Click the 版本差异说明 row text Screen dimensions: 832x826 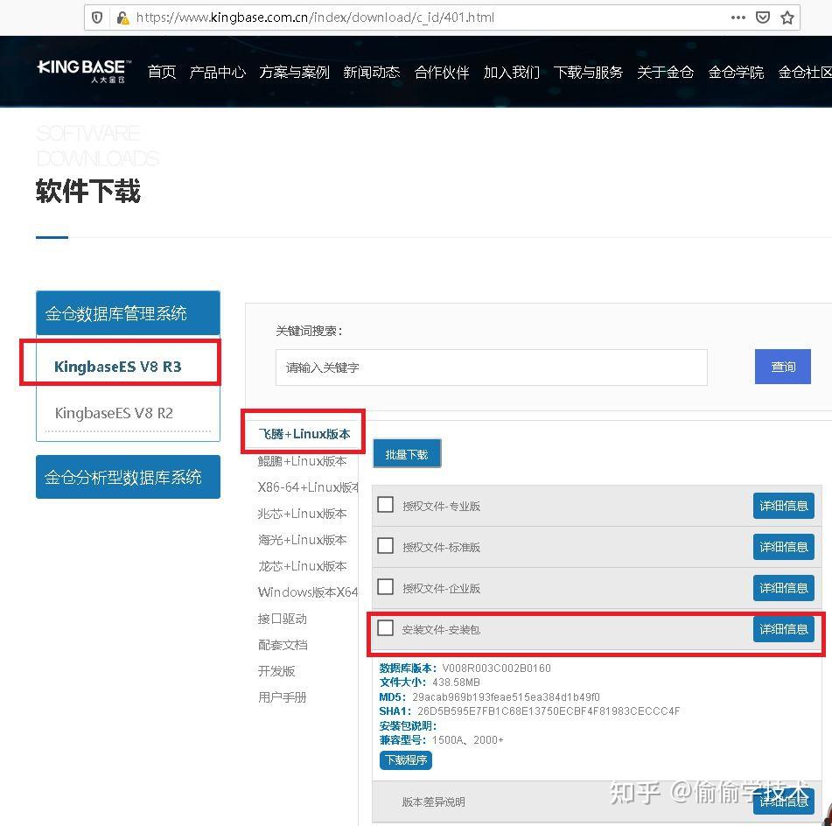[x=434, y=801]
